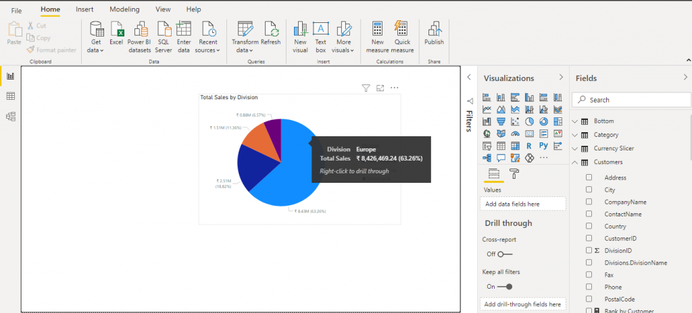Switch to the Insert ribbon tab
Screen dimensions: 692x313
pos(84,9)
